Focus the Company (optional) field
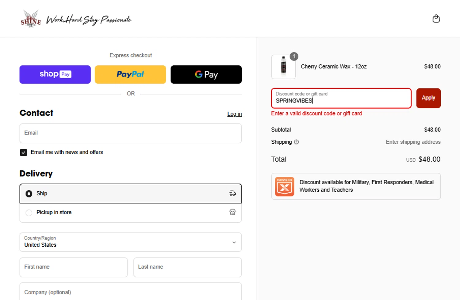 131,292
